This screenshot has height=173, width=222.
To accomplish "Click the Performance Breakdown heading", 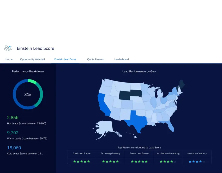I will [x=28, y=71].
